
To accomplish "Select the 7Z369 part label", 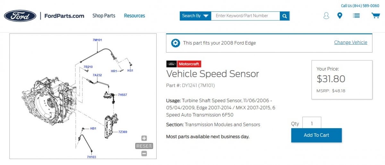I will click(123, 132).
